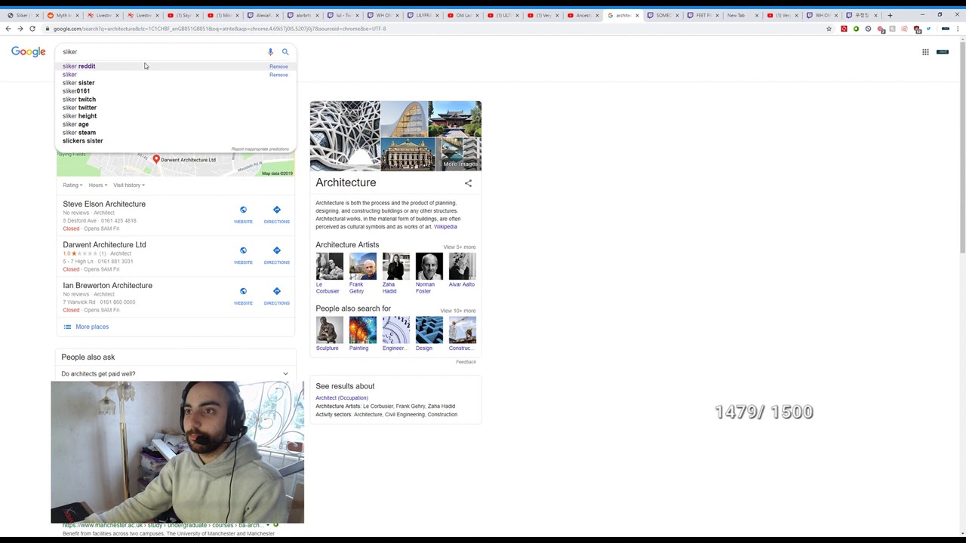Image resolution: width=966 pixels, height=543 pixels.
Task: Open website for Ian Brewerton Architecture
Action: [243, 296]
